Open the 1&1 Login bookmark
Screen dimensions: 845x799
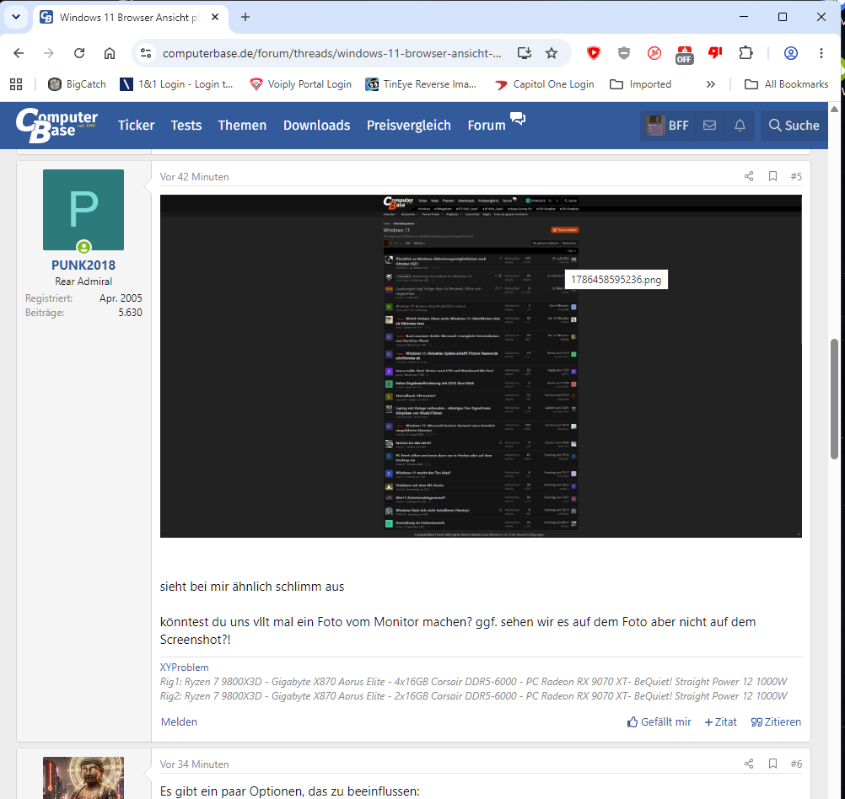(176, 84)
